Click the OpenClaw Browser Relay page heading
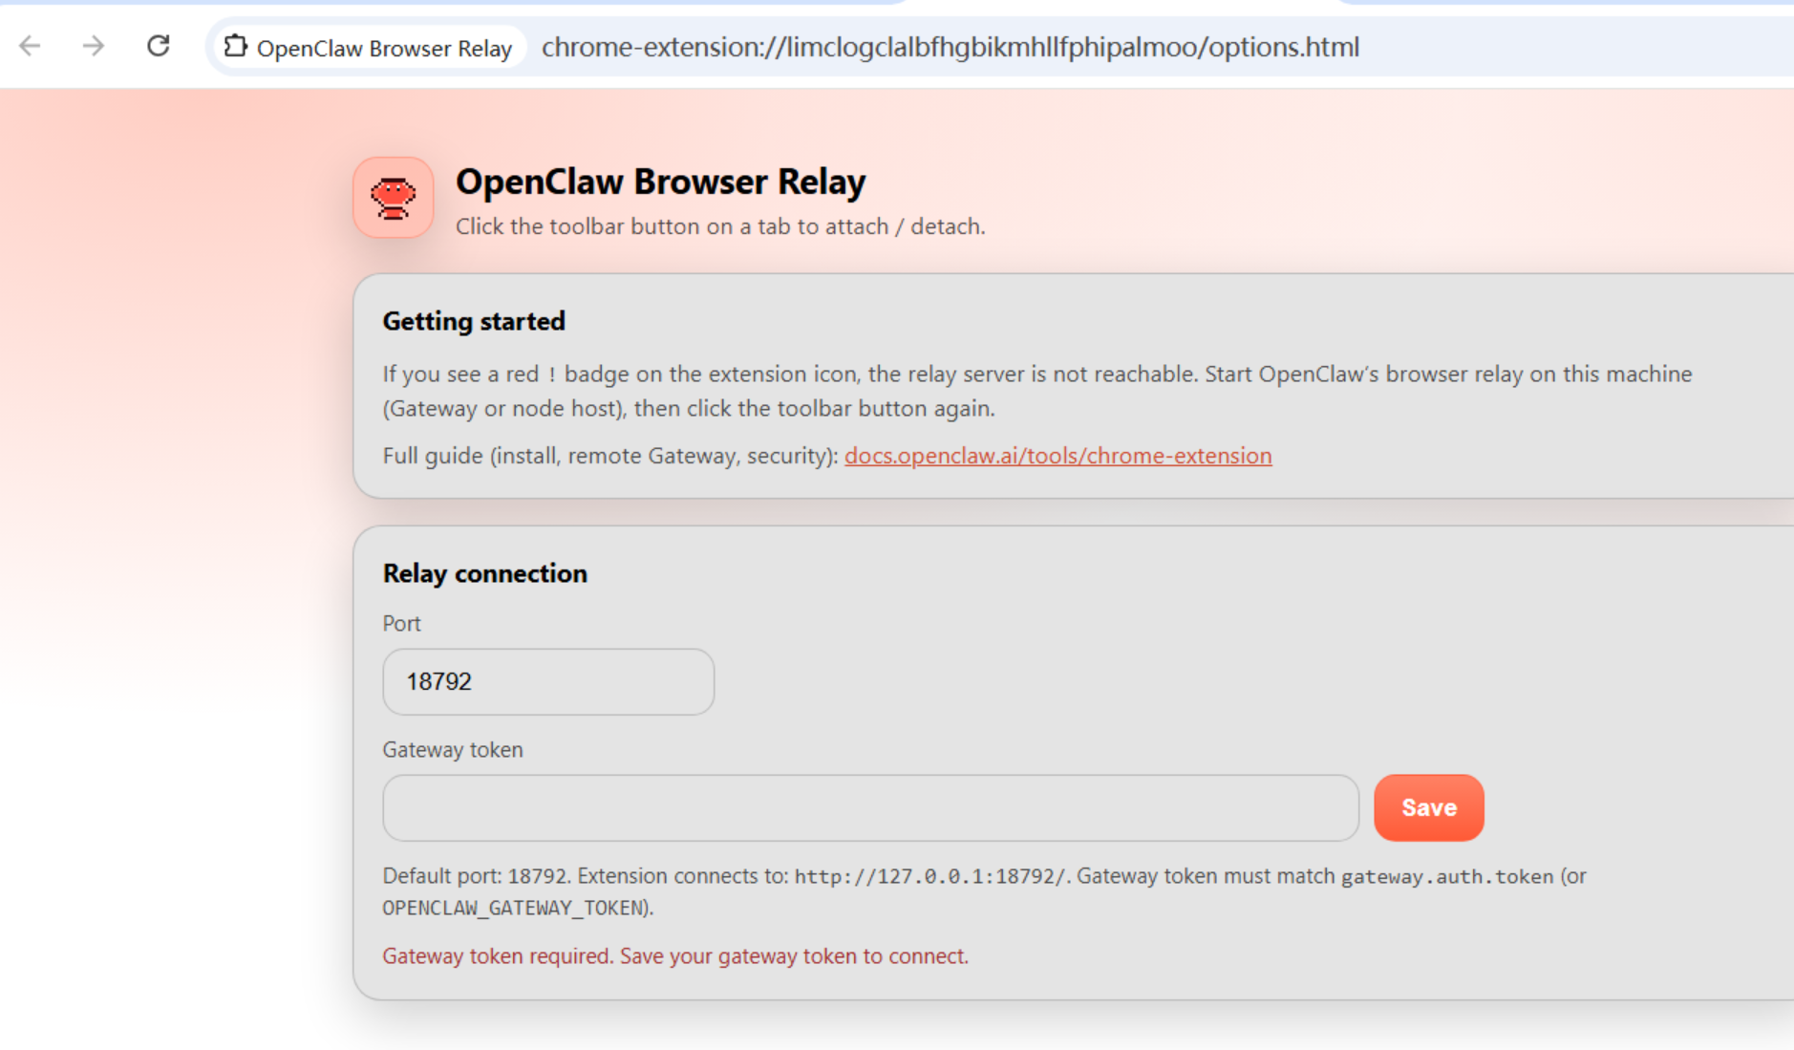Screen dimensions: 1794x1050 click(x=660, y=182)
